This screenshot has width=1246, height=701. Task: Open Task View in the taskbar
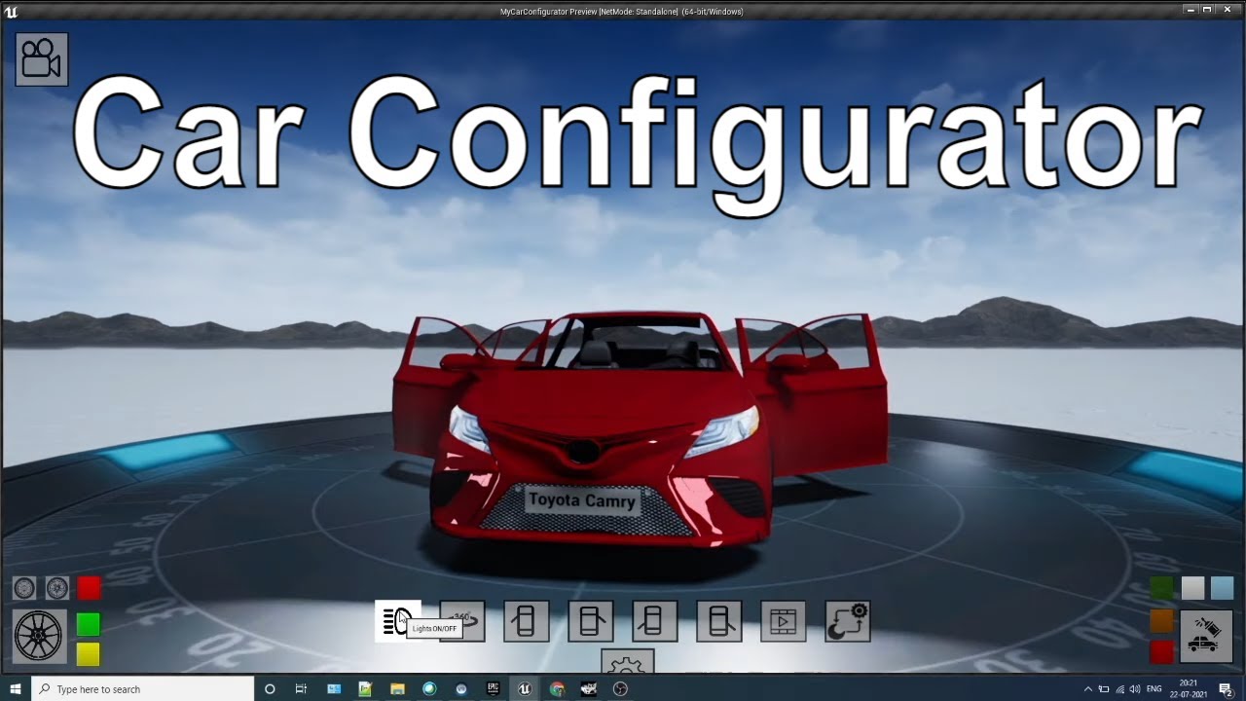point(301,689)
